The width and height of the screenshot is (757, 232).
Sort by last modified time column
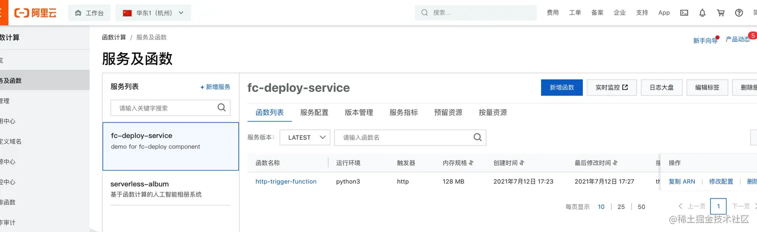pos(615,163)
